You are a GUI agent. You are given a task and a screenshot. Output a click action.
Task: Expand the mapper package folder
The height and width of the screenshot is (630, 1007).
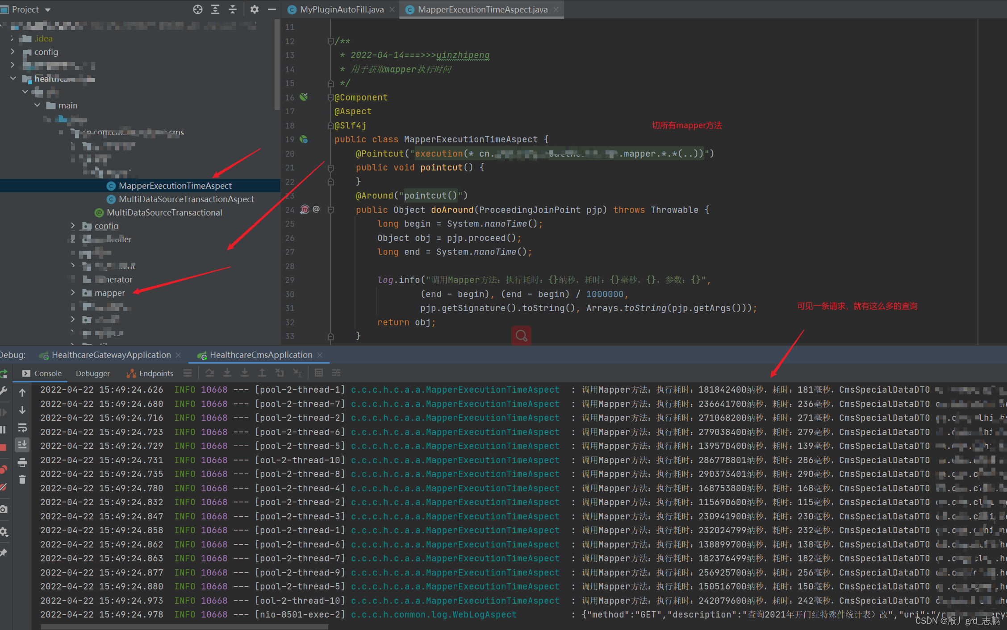[73, 293]
